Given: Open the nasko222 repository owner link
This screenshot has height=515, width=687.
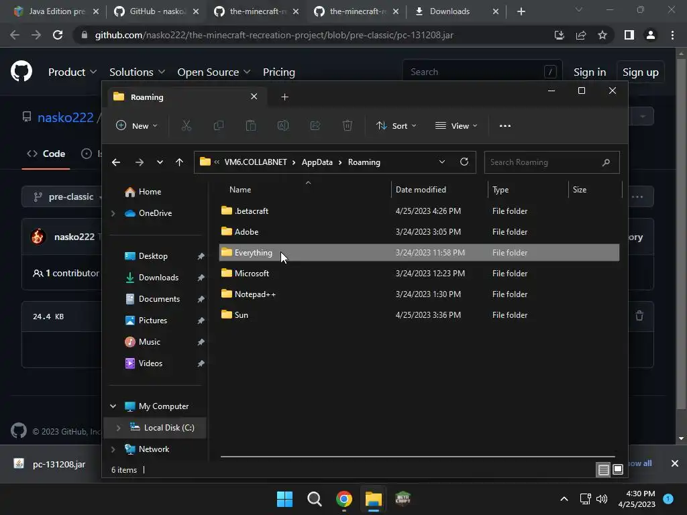Looking at the screenshot, I should [66, 117].
